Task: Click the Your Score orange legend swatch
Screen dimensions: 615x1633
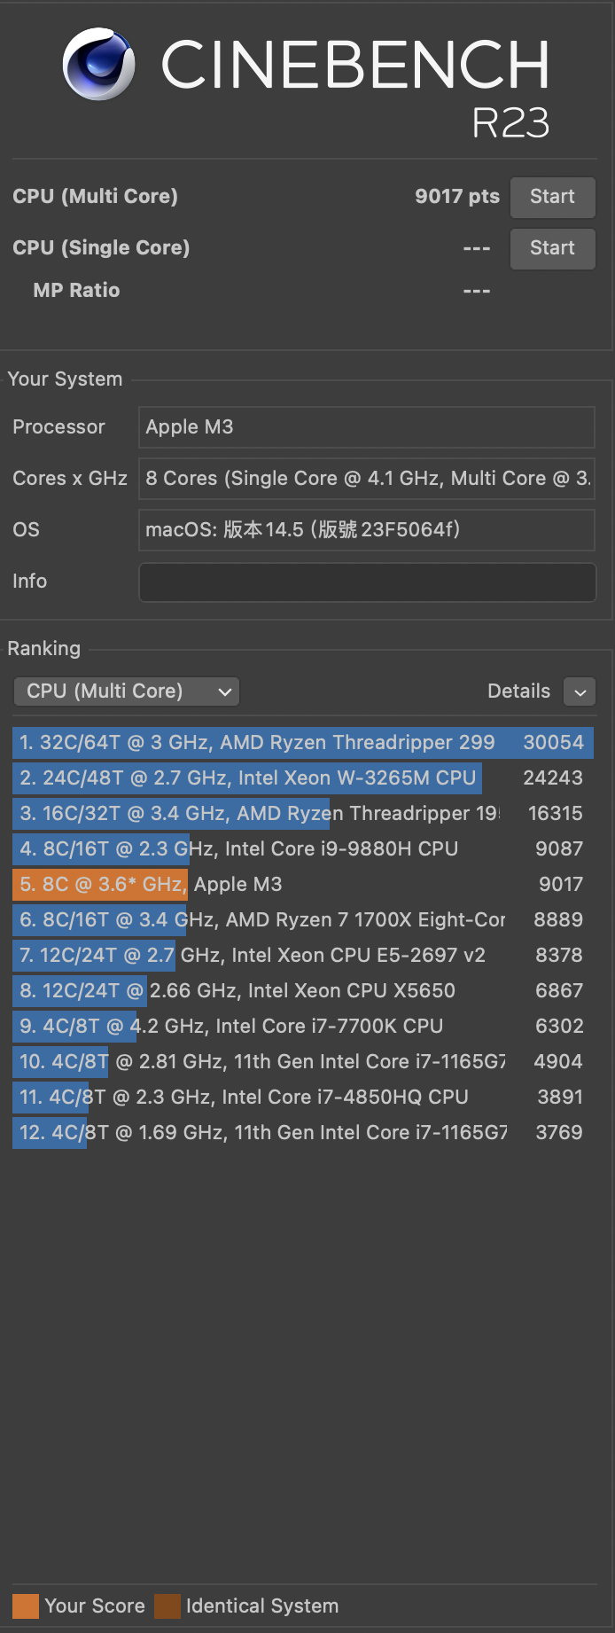Action: pyautogui.click(x=26, y=1606)
